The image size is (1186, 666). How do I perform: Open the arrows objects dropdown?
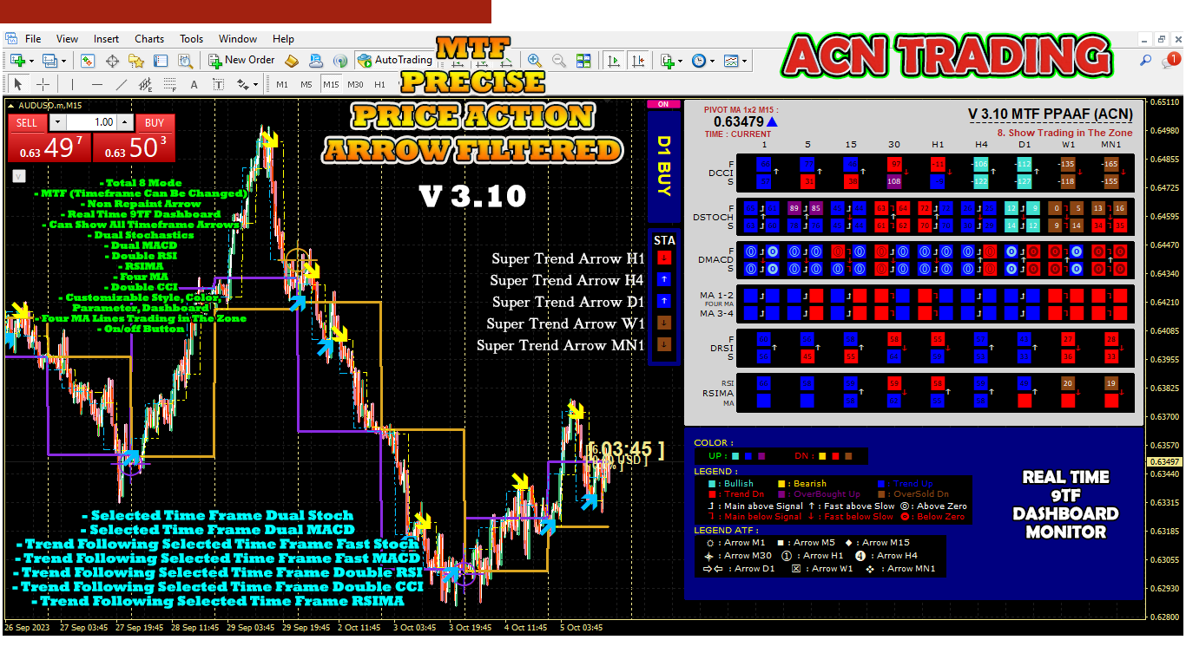[x=255, y=84]
